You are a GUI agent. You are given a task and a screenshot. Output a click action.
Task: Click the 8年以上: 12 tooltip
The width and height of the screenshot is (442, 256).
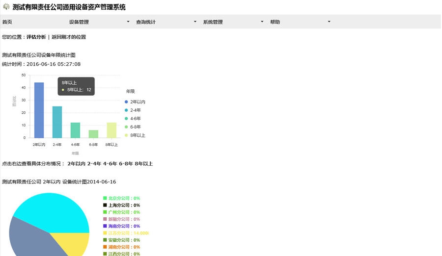[x=76, y=86]
